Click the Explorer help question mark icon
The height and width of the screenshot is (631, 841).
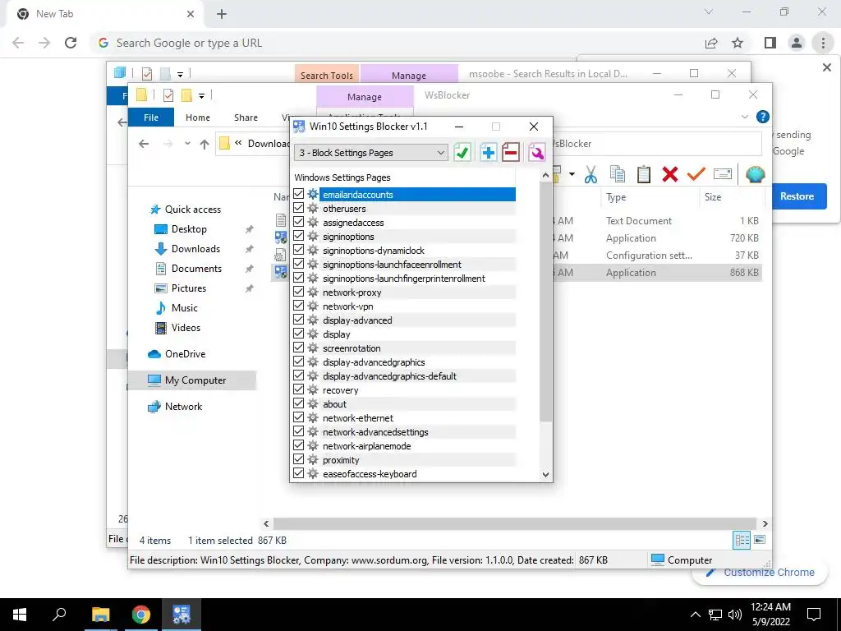[x=763, y=117]
